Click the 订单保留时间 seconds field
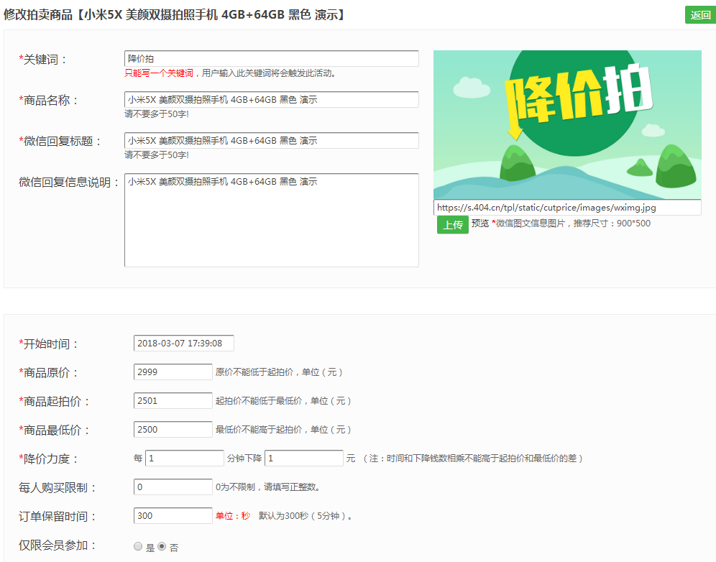This screenshot has width=716, height=562. pyautogui.click(x=173, y=516)
